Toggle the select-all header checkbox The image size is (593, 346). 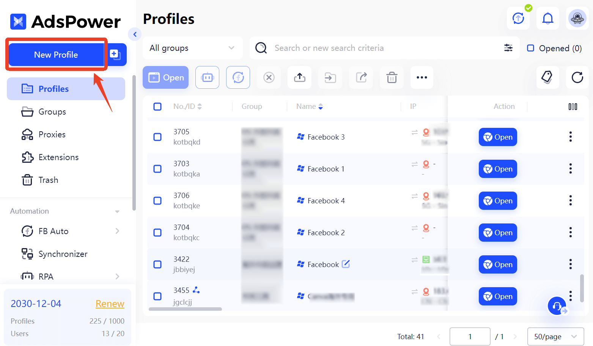click(157, 107)
